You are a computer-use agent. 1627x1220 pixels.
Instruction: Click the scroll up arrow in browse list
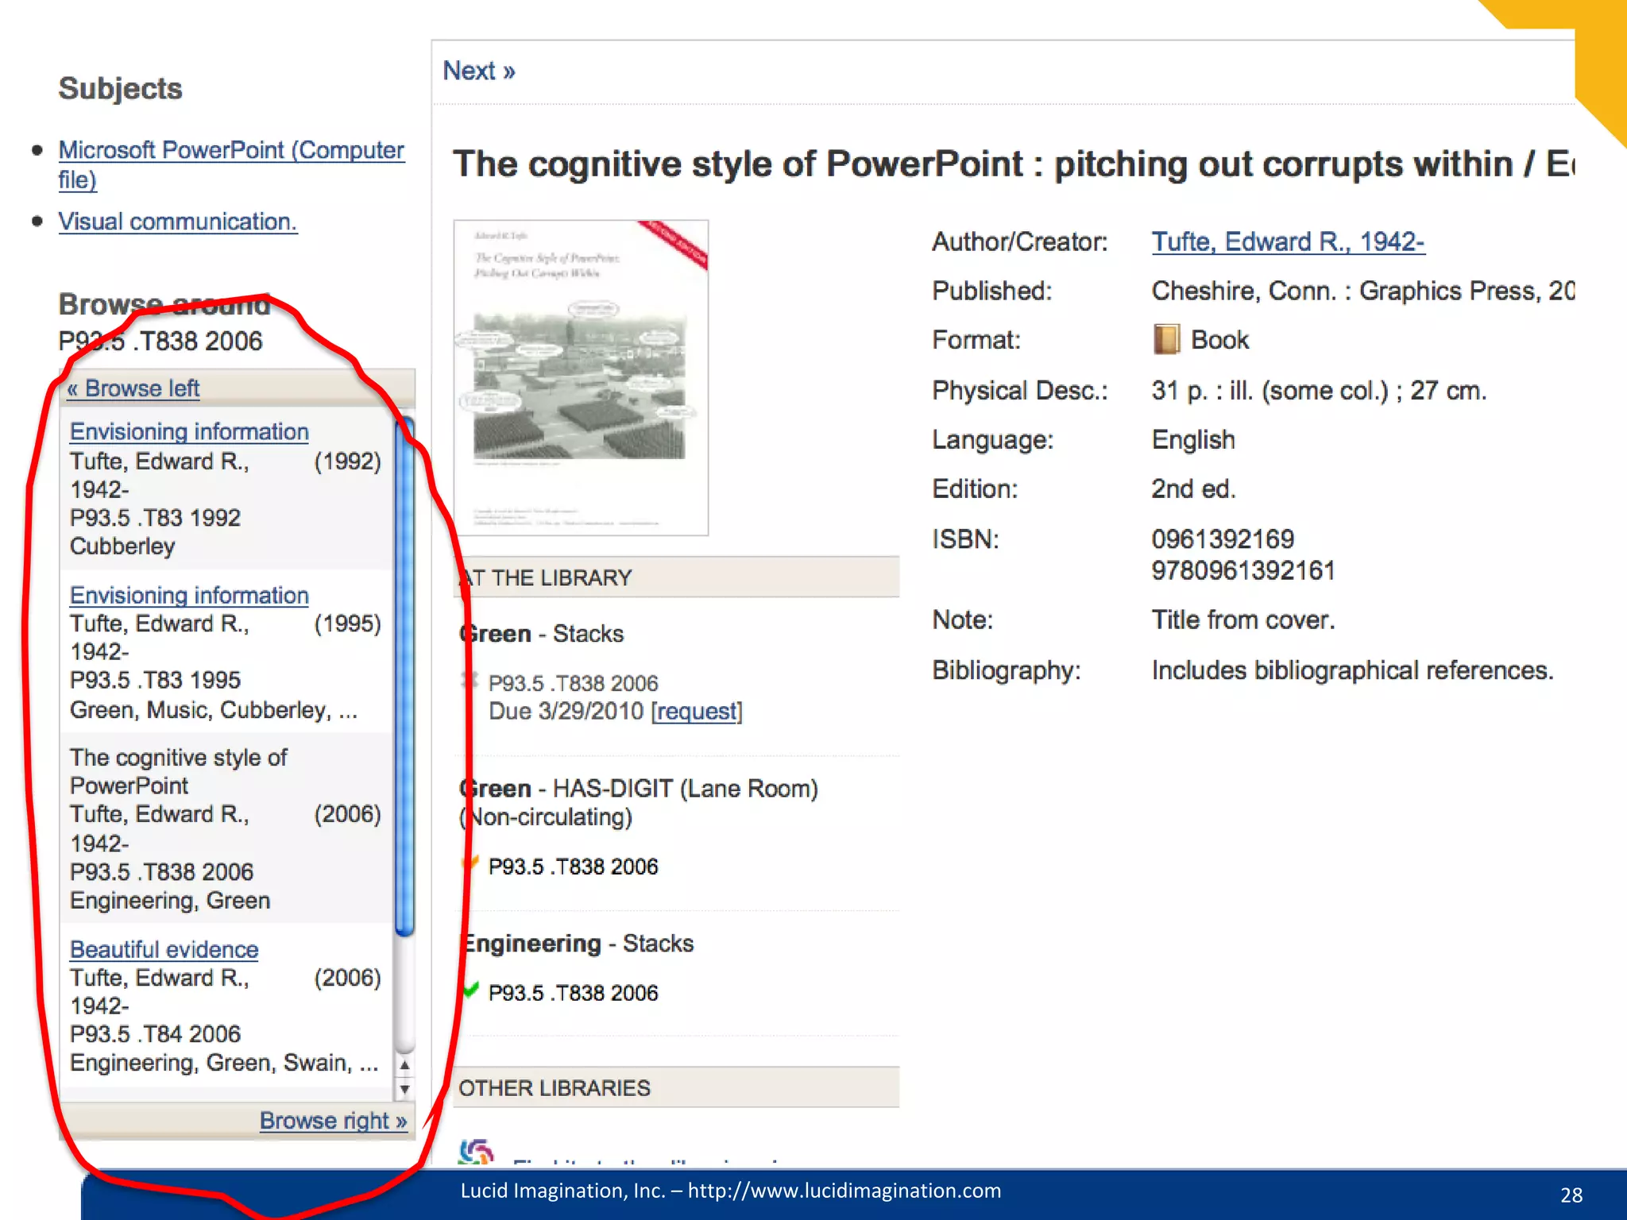[404, 1065]
